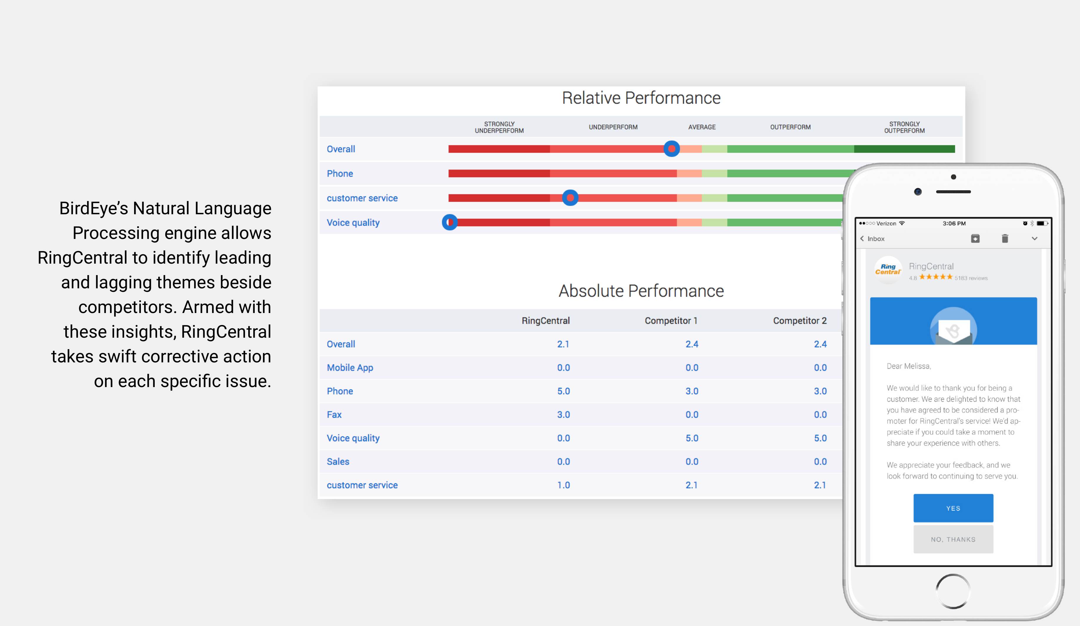Click the five-star rating icons

(936, 277)
